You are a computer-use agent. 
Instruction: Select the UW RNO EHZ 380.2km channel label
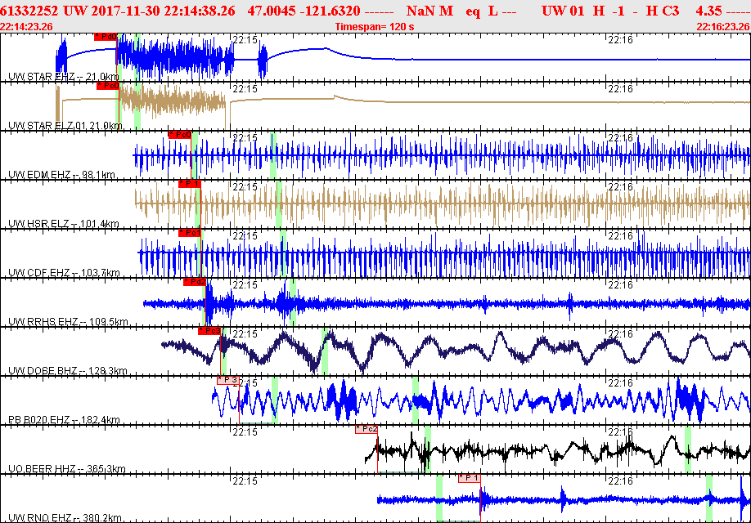[65, 518]
